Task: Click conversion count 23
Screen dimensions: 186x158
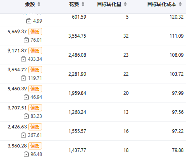Action: 126,55
